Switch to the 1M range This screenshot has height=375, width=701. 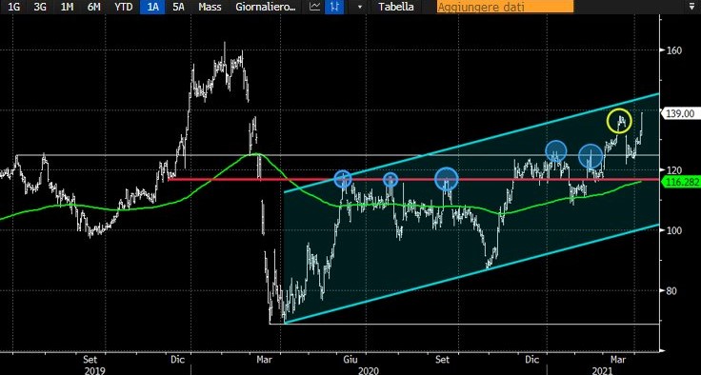[67, 7]
